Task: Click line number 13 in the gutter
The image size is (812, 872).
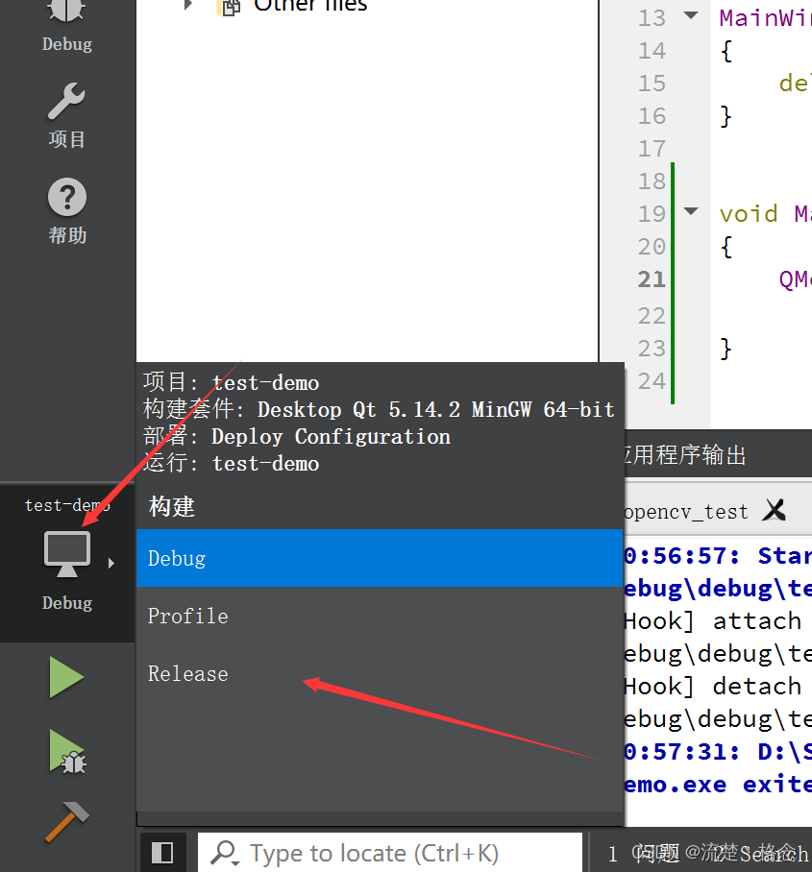Action: (652, 18)
